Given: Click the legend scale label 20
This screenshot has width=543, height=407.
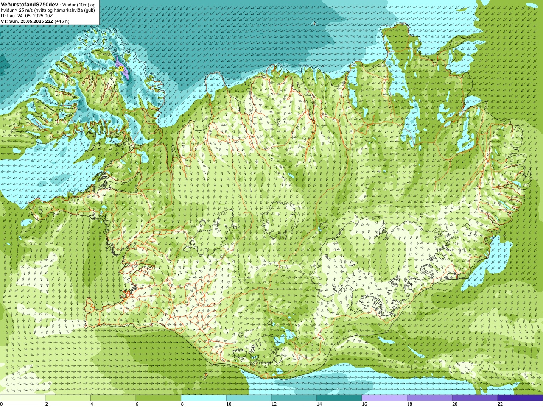Looking at the screenshot, I should [455, 404].
